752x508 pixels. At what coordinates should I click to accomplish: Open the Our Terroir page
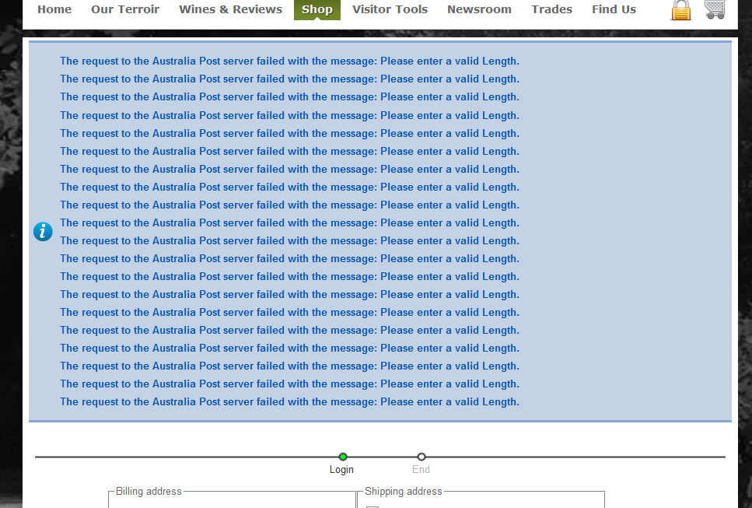(125, 9)
